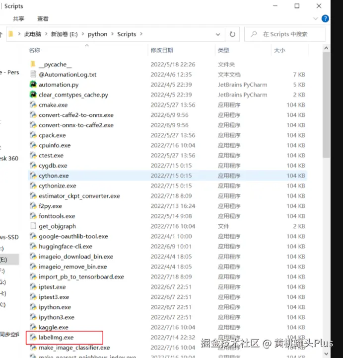
Task: Sort by the 修改日期 column header
Action: tap(162, 50)
